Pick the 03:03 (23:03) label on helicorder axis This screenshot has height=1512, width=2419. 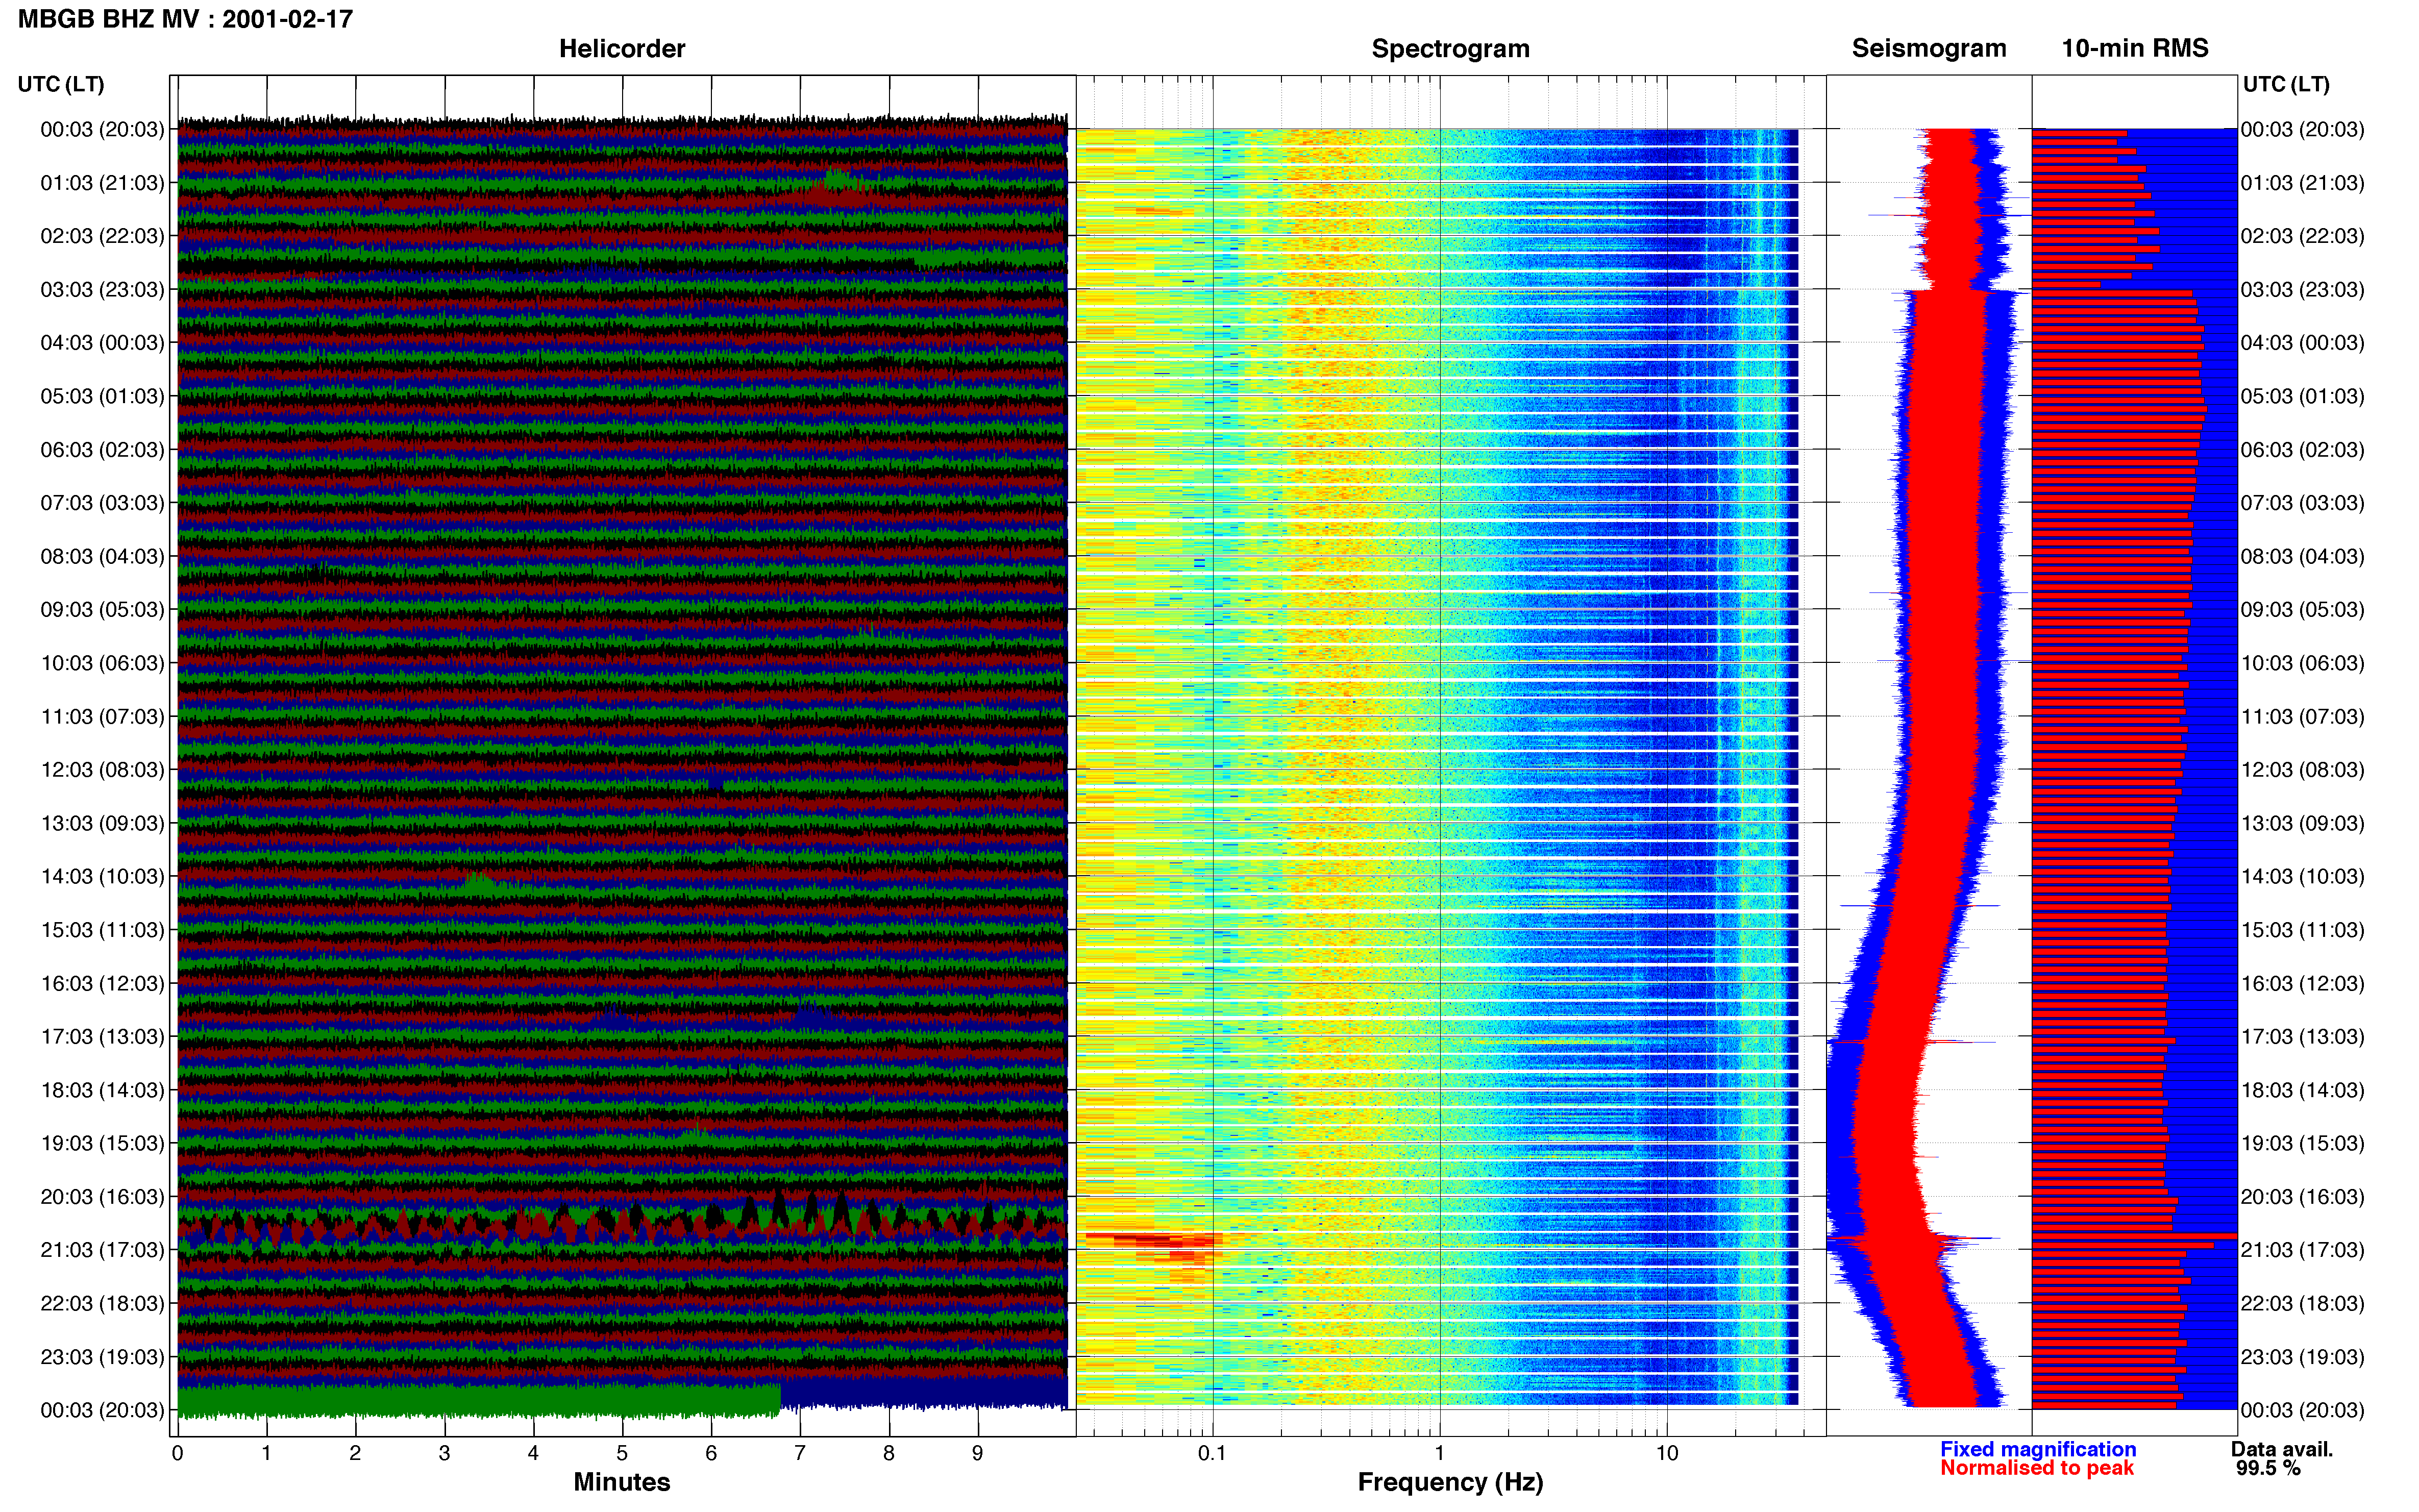(102, 290)
